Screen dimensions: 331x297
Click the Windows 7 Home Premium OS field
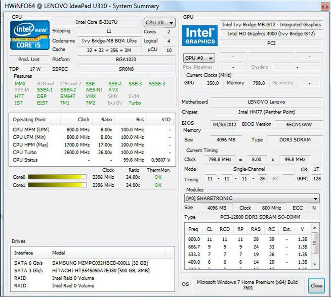(x=247, y=285)
